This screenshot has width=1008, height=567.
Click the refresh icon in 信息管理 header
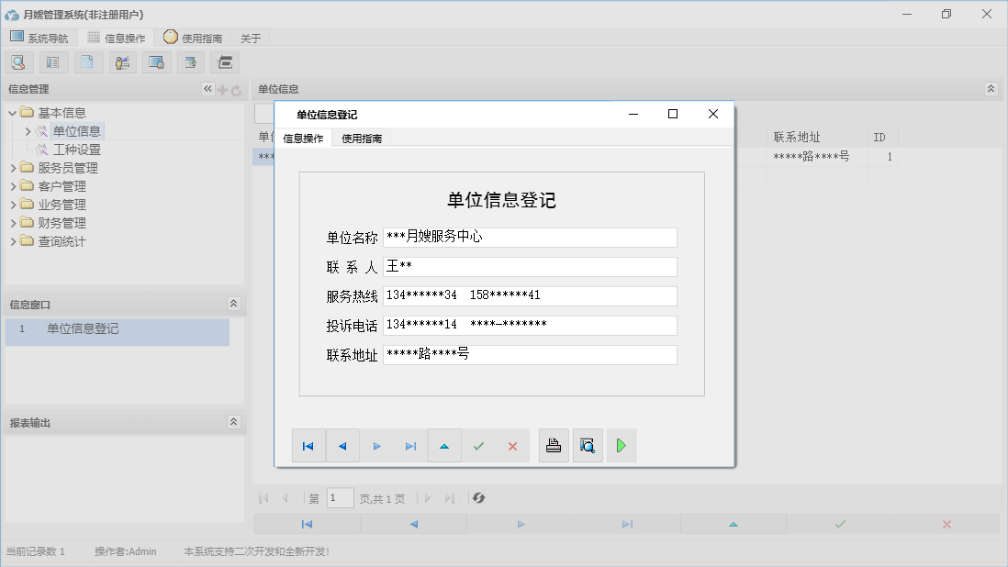tap(236, 91)
